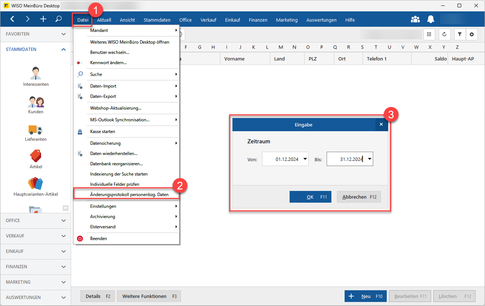Open the Daten-Export submenu
Image resolution: width=485 pixels, height=306 pixels.
click(x=126, y=96)
